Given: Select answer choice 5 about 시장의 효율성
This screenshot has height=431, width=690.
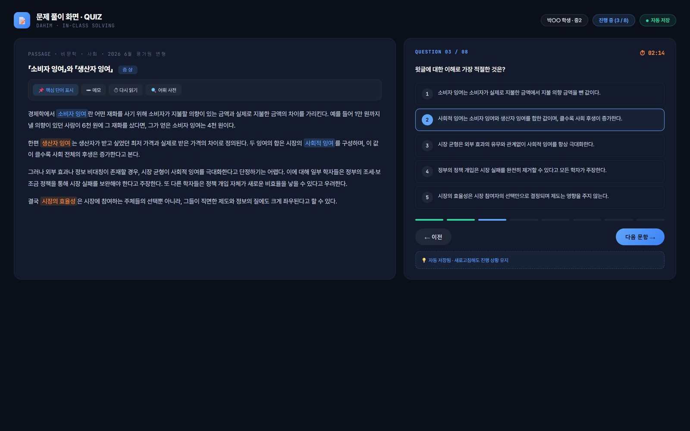Looking at the screenshot, I should click(539, 197).
